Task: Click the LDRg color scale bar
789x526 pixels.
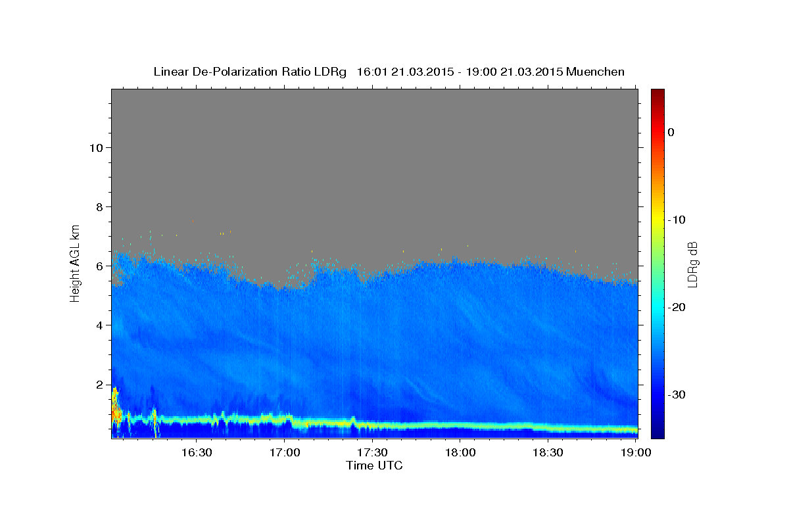Action: 657,264
